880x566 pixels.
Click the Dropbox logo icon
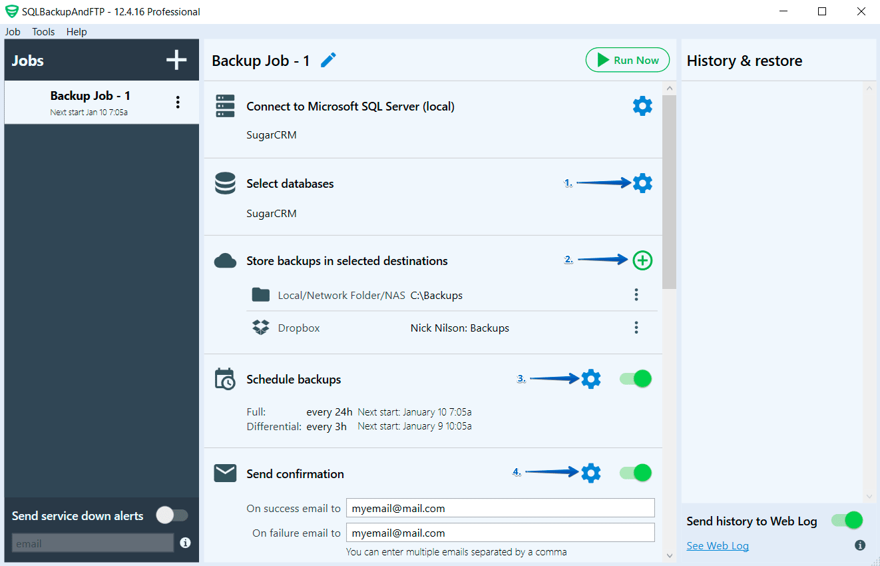point(261,328)
